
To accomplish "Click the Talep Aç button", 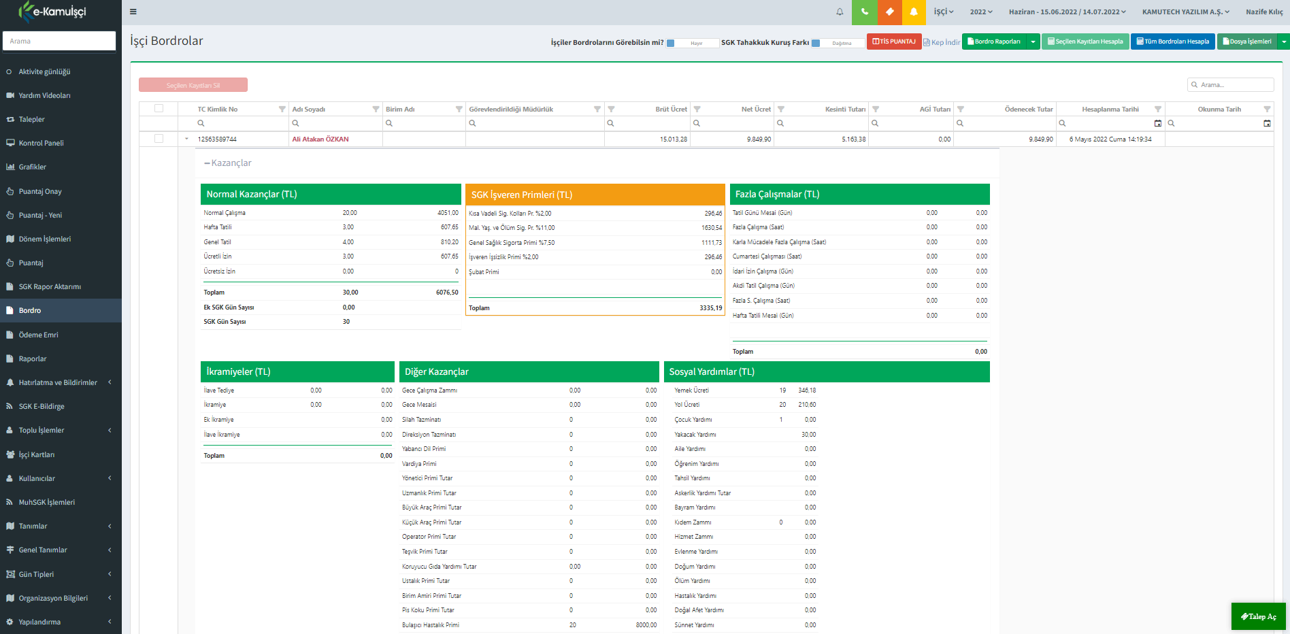I will pyautogui.click(x=1258, y=616).
